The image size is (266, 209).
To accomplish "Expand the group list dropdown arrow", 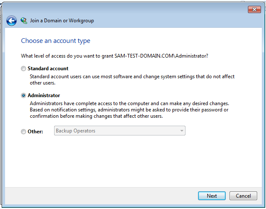I will [182, 131].
